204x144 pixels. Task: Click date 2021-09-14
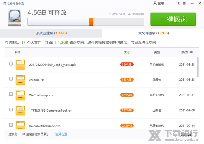(x=187, y=126)
